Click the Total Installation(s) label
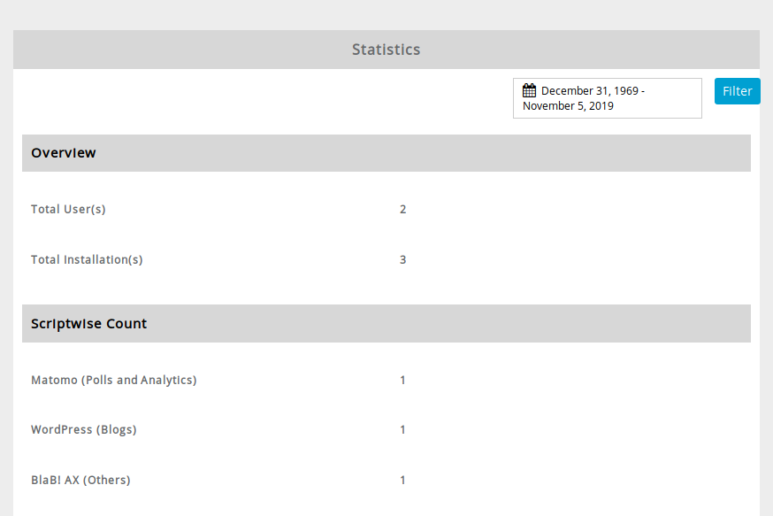Screen dimensions: 773x516 point(87,260)
